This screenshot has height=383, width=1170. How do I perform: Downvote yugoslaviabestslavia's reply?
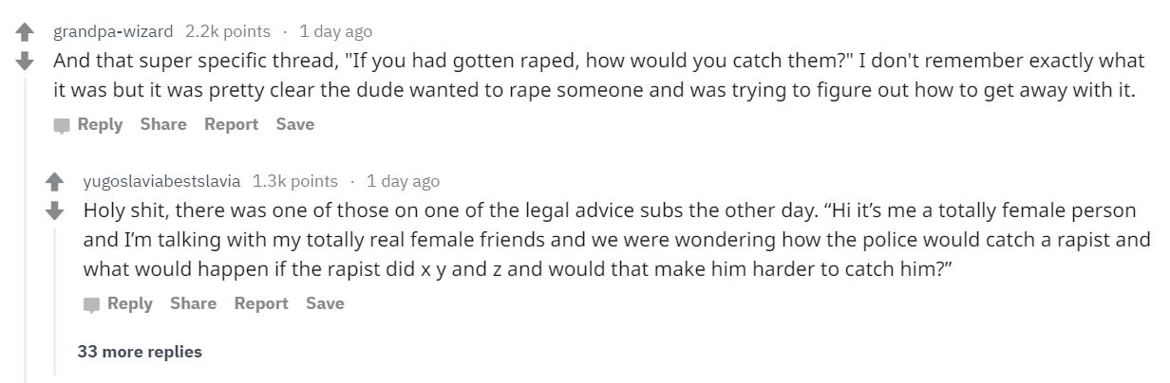(x=56, y=209)
